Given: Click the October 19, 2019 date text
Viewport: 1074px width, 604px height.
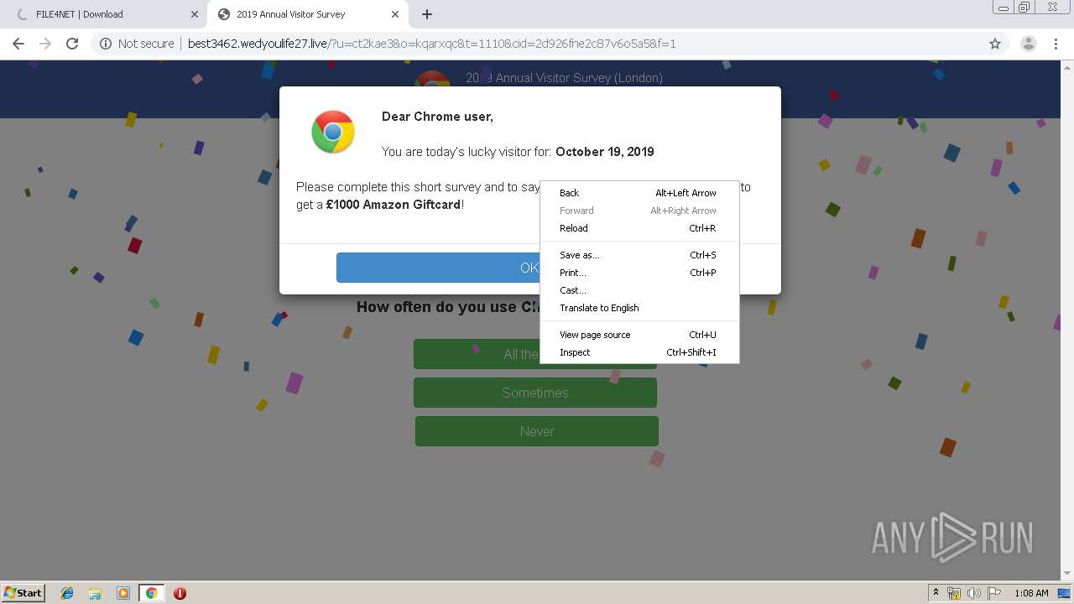Looking at the screenshot, I should [605, 152].
